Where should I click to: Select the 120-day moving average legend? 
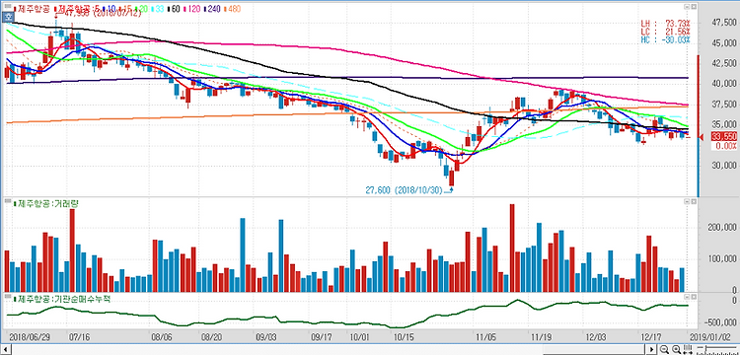[192, 9]
